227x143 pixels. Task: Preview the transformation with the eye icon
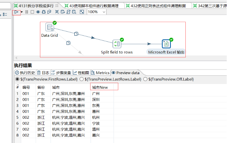tap(38, 12)
